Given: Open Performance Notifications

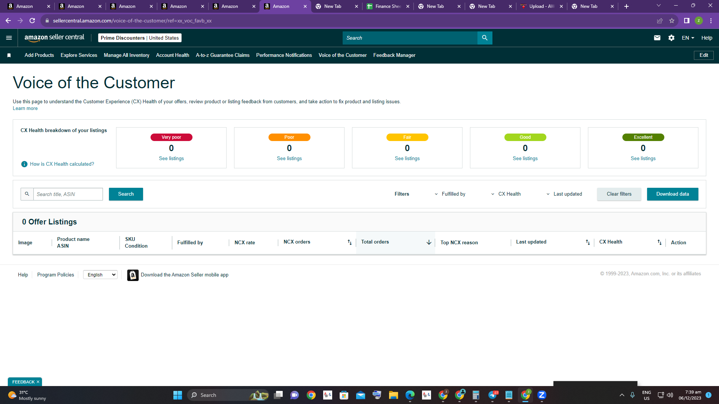Looking at the screenshot, I should pos(284,55).
